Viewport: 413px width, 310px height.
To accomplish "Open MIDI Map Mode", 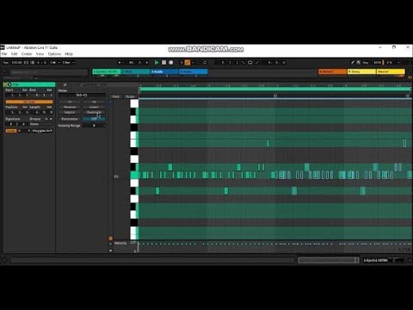I will pos(377,62).
